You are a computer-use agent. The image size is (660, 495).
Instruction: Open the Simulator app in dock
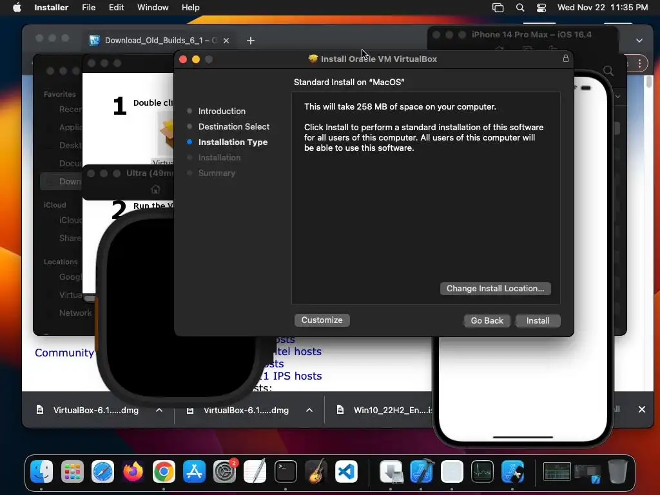[x=512, y=471]
